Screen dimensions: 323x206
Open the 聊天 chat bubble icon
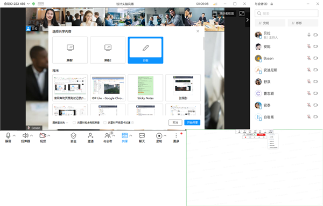click(x=142, y=138)
